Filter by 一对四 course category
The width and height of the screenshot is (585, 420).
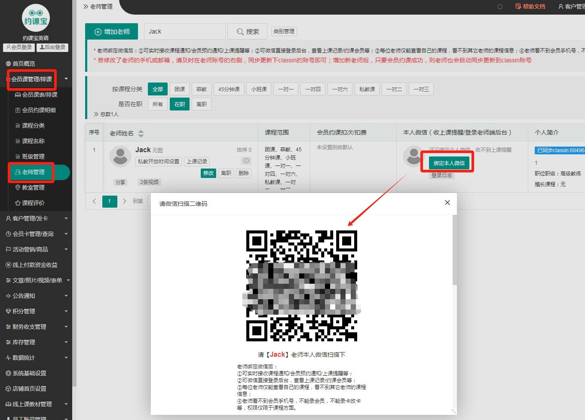tap(313, 89)
